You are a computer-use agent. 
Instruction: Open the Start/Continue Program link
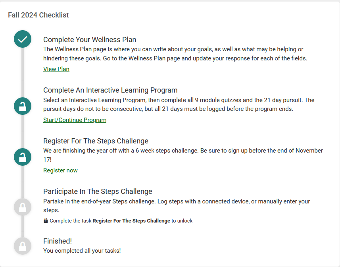(x=75, y=120)
